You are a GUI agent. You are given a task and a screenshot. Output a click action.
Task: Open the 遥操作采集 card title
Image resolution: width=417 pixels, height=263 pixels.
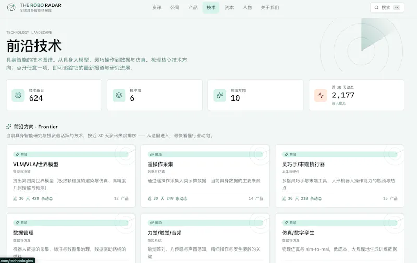click(161, 165)
